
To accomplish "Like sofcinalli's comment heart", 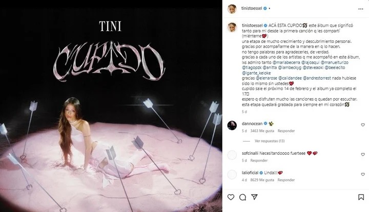I will coord(363,155).
